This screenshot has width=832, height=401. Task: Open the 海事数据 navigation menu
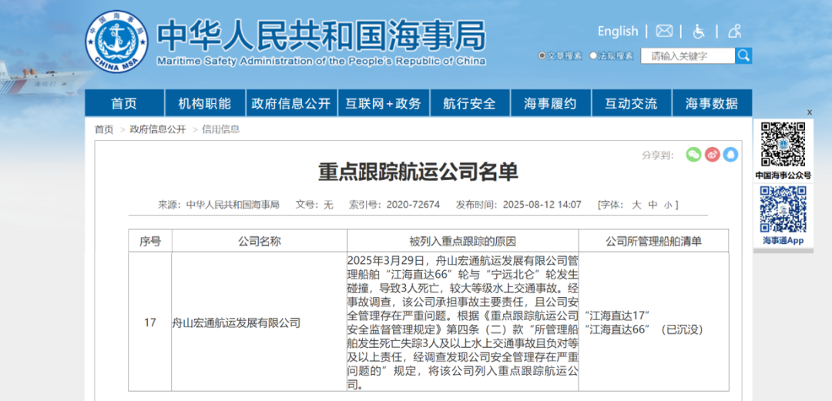[711, 103]
